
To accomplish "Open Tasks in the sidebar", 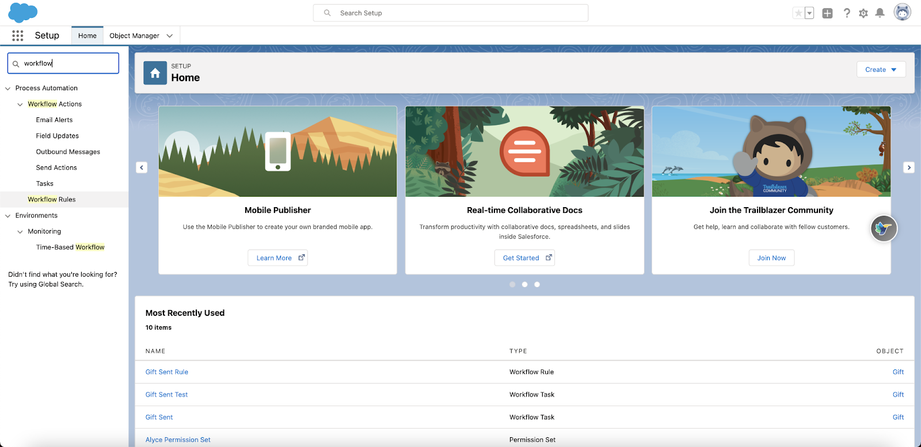I will [x=44, y=184].
